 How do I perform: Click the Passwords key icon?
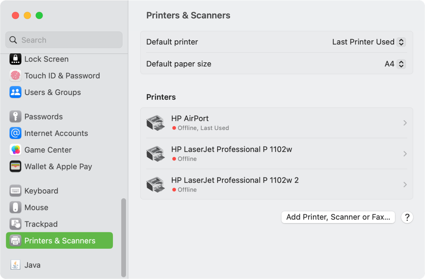tap(15, 117)
